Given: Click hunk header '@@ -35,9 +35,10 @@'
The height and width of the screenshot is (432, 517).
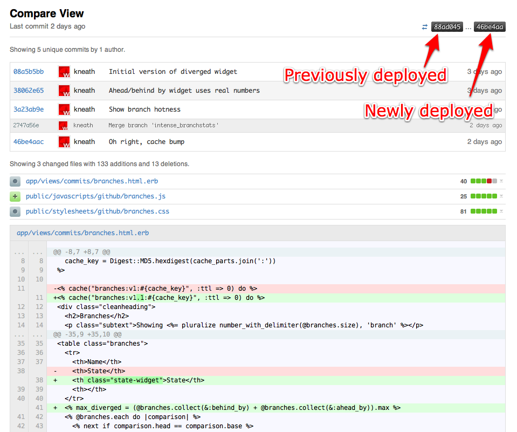Looking at the screenshot, I should 87,334.
